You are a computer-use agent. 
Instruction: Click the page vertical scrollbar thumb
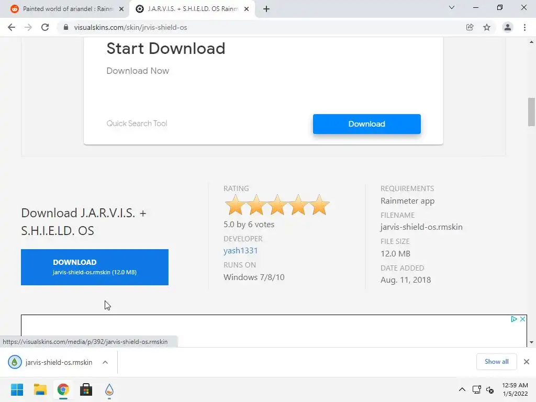point(531,112)
